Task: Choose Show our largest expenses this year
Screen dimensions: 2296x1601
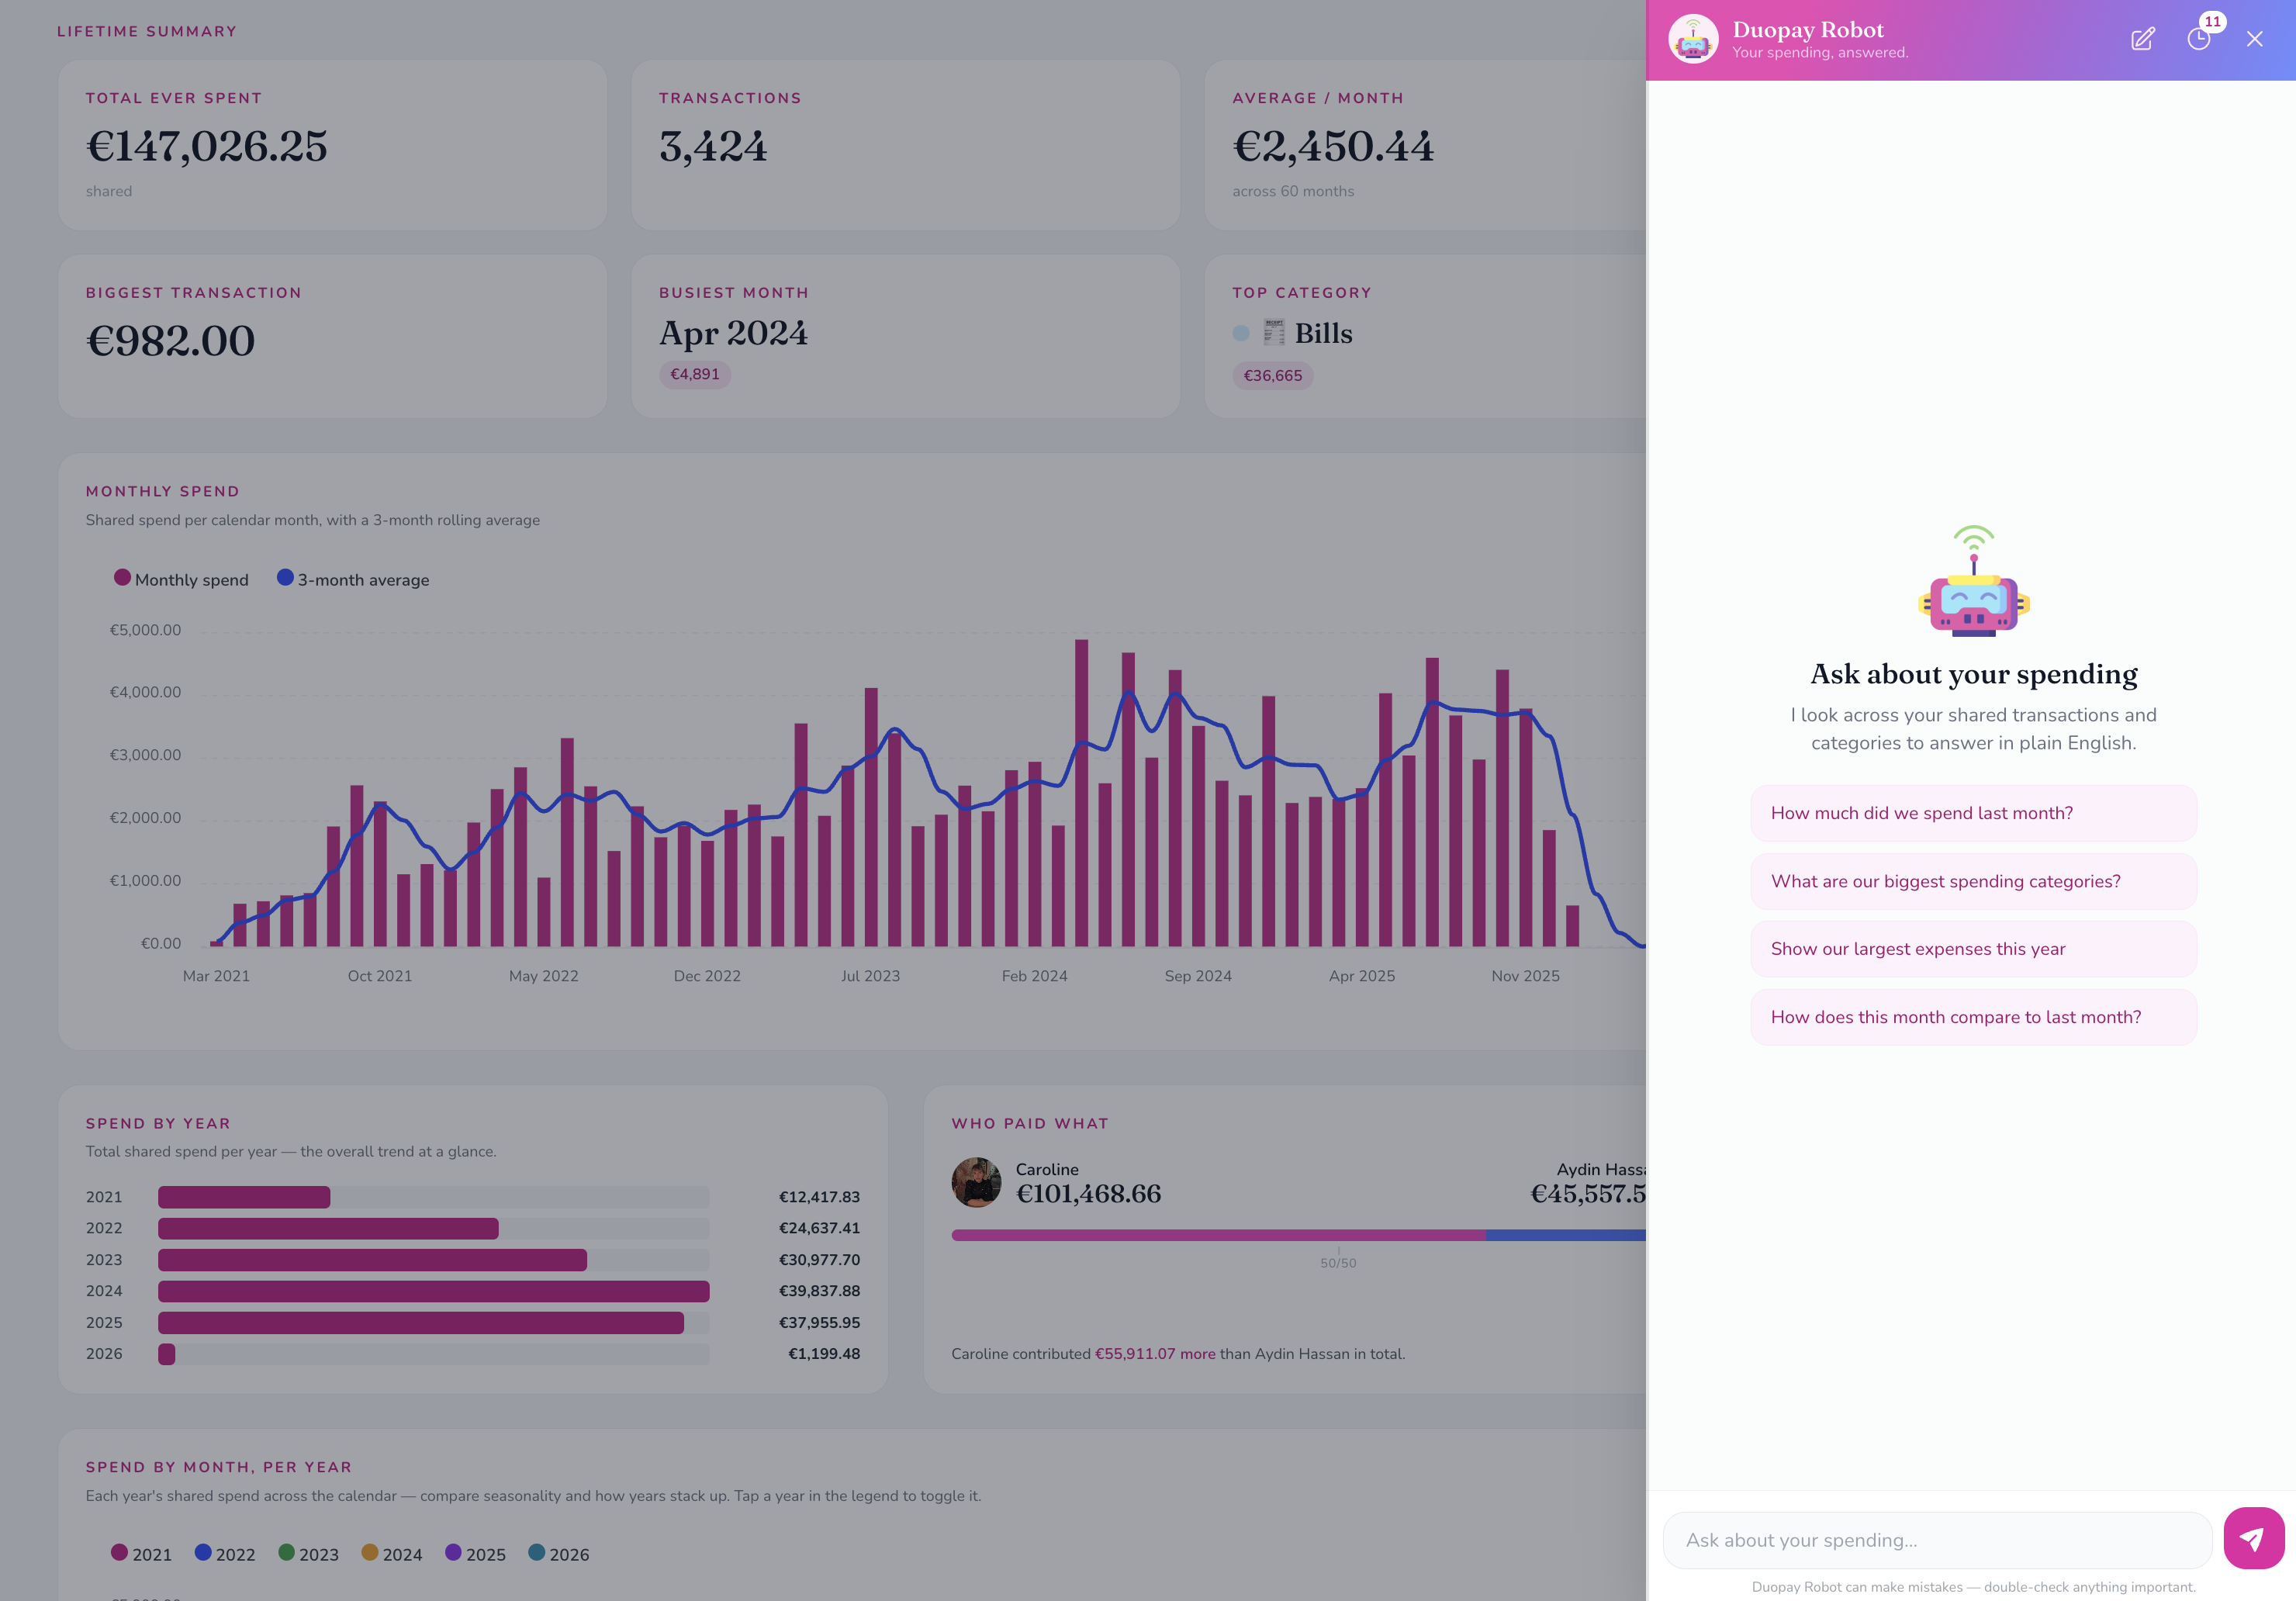Action: click(1973, 949)
